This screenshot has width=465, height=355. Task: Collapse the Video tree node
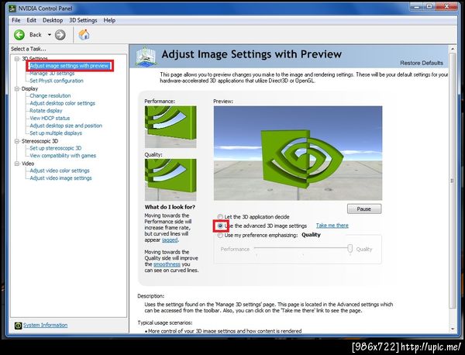click(17, 164)
